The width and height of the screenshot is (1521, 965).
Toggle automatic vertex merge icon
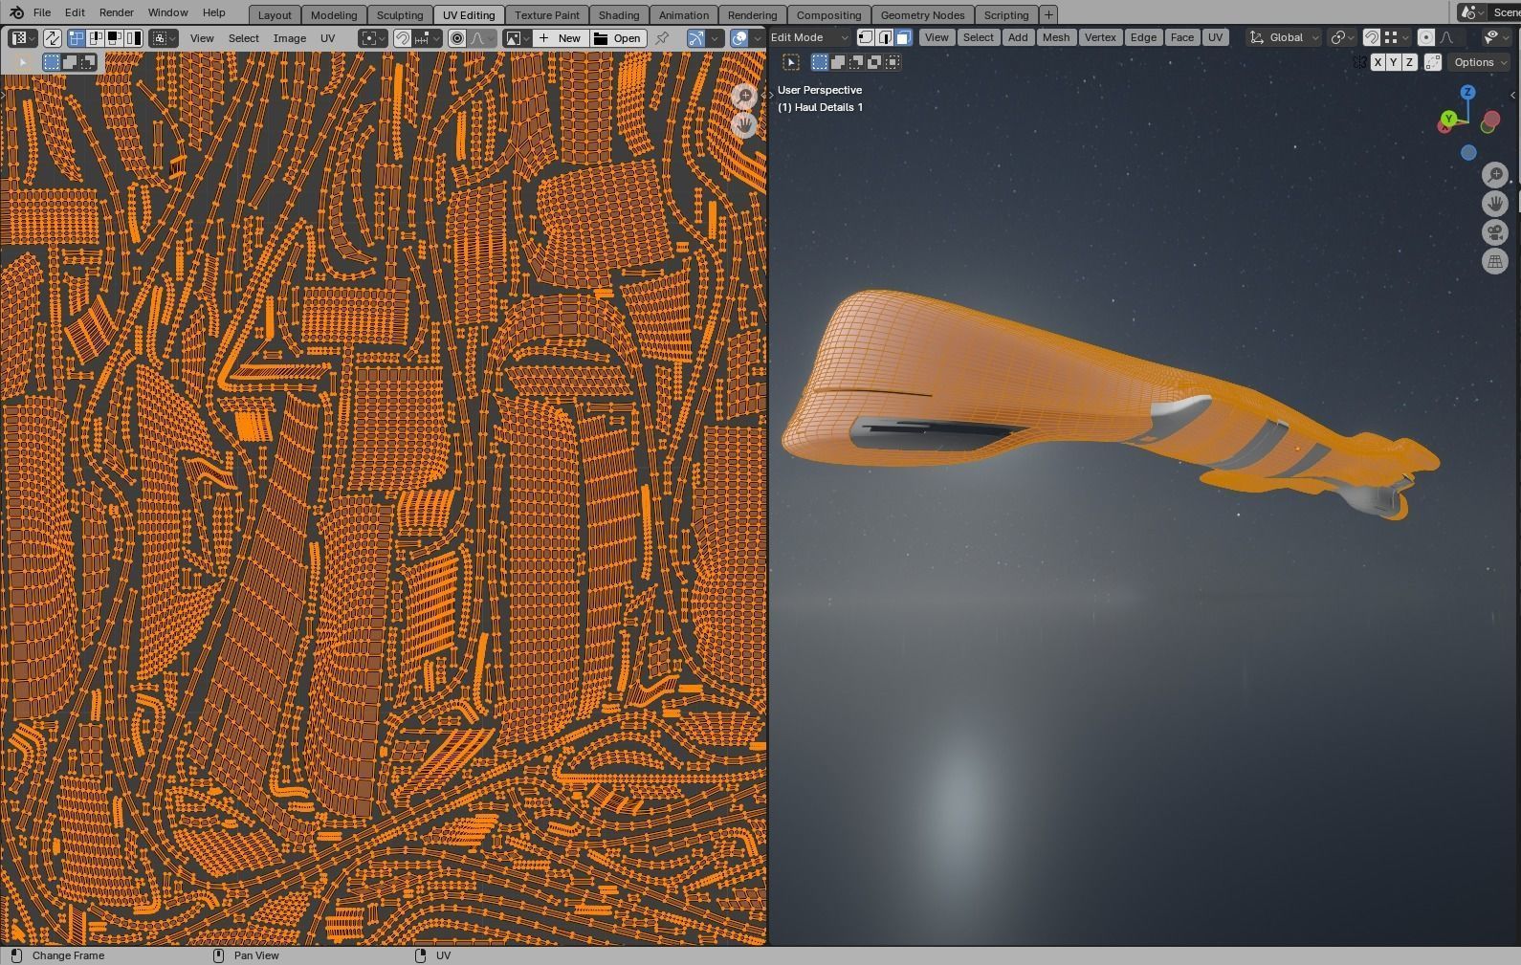(1433, 62)
